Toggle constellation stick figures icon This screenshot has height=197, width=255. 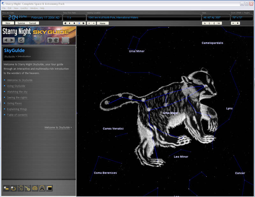20,188
